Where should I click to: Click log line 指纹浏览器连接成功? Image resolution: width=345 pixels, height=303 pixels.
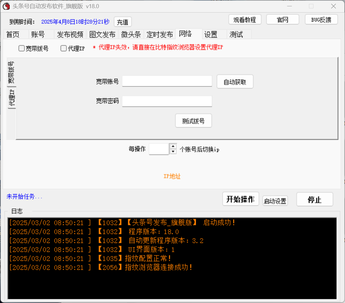tap(101, 268)
